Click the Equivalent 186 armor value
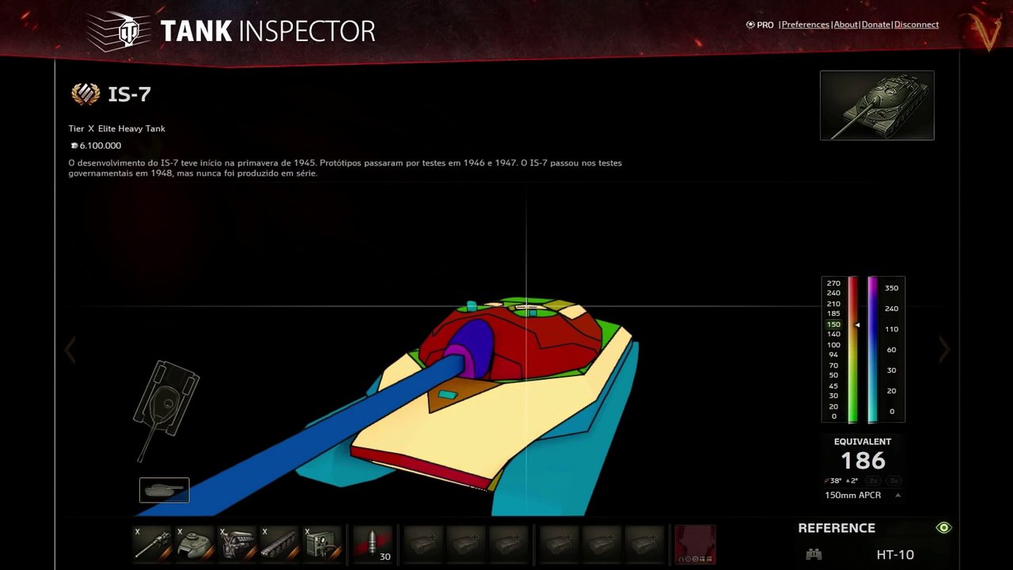Viewport: 1013px width, 570px height. pyautogui.click(x=863, y=461)
